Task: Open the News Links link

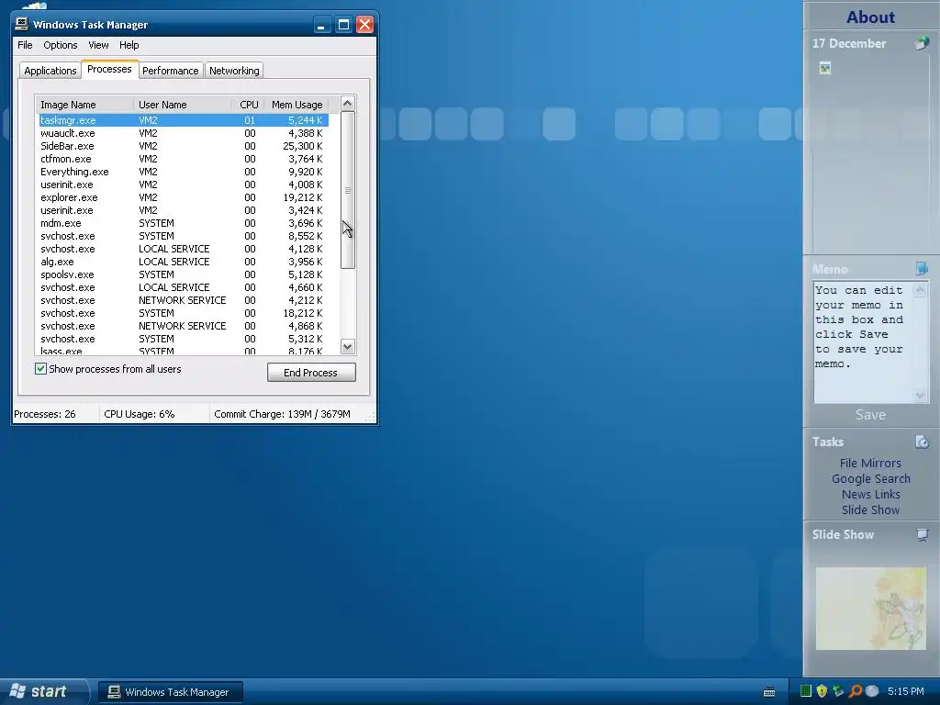Action: (870, 494)
